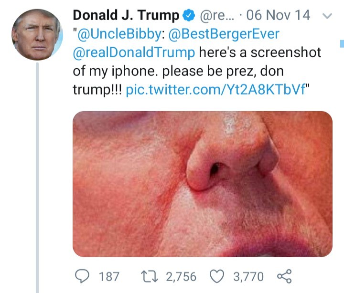Click the 2,756 retweets count

pos(181,276)
